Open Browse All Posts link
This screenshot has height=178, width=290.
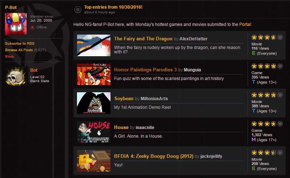click(x=19, y=50)
